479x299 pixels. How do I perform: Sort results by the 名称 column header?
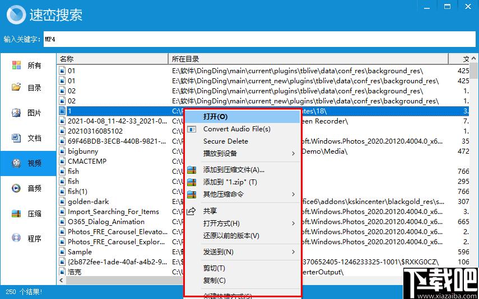(x=112, y=59)
